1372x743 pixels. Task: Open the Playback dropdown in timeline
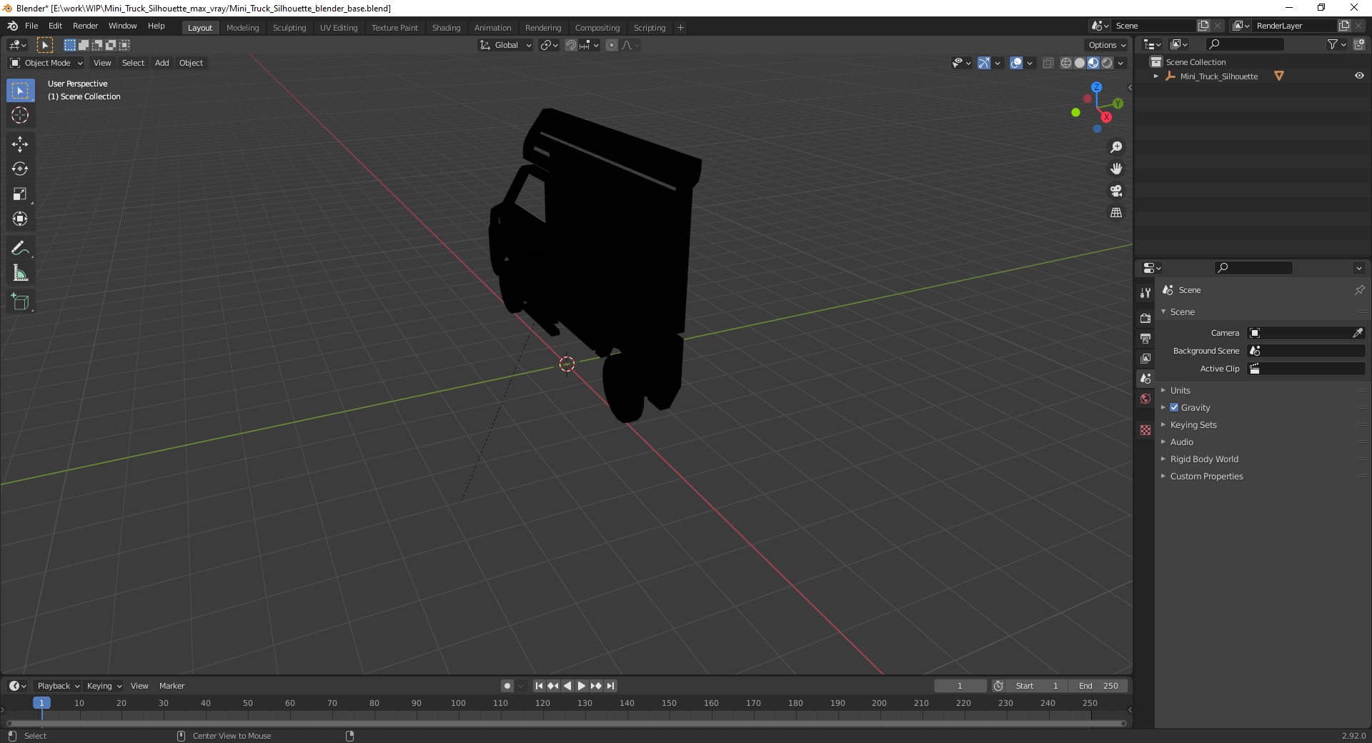point(58,686)
